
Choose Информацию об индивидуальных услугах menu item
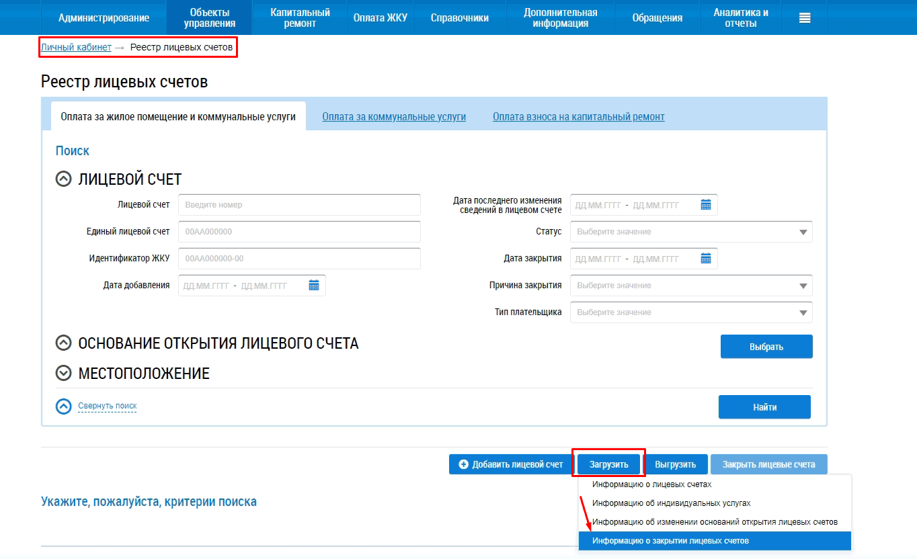[671, 503]
